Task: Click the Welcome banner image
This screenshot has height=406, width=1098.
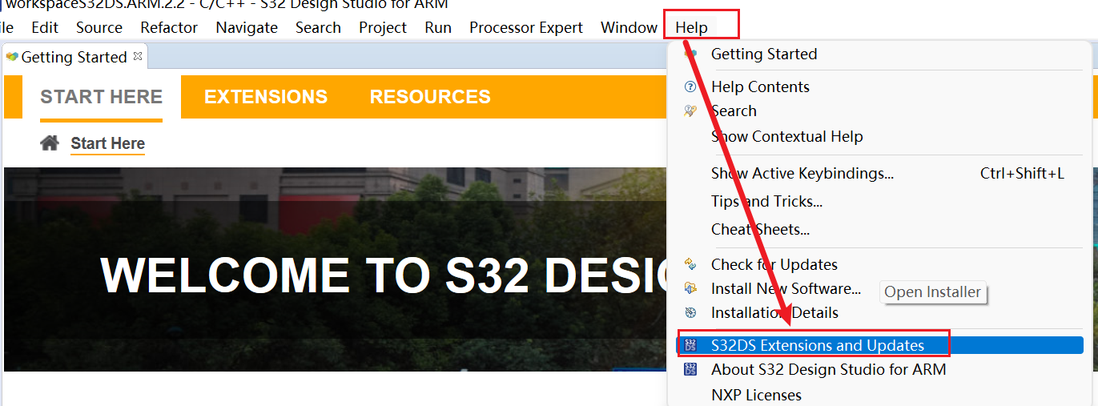Action: [335, 269]
